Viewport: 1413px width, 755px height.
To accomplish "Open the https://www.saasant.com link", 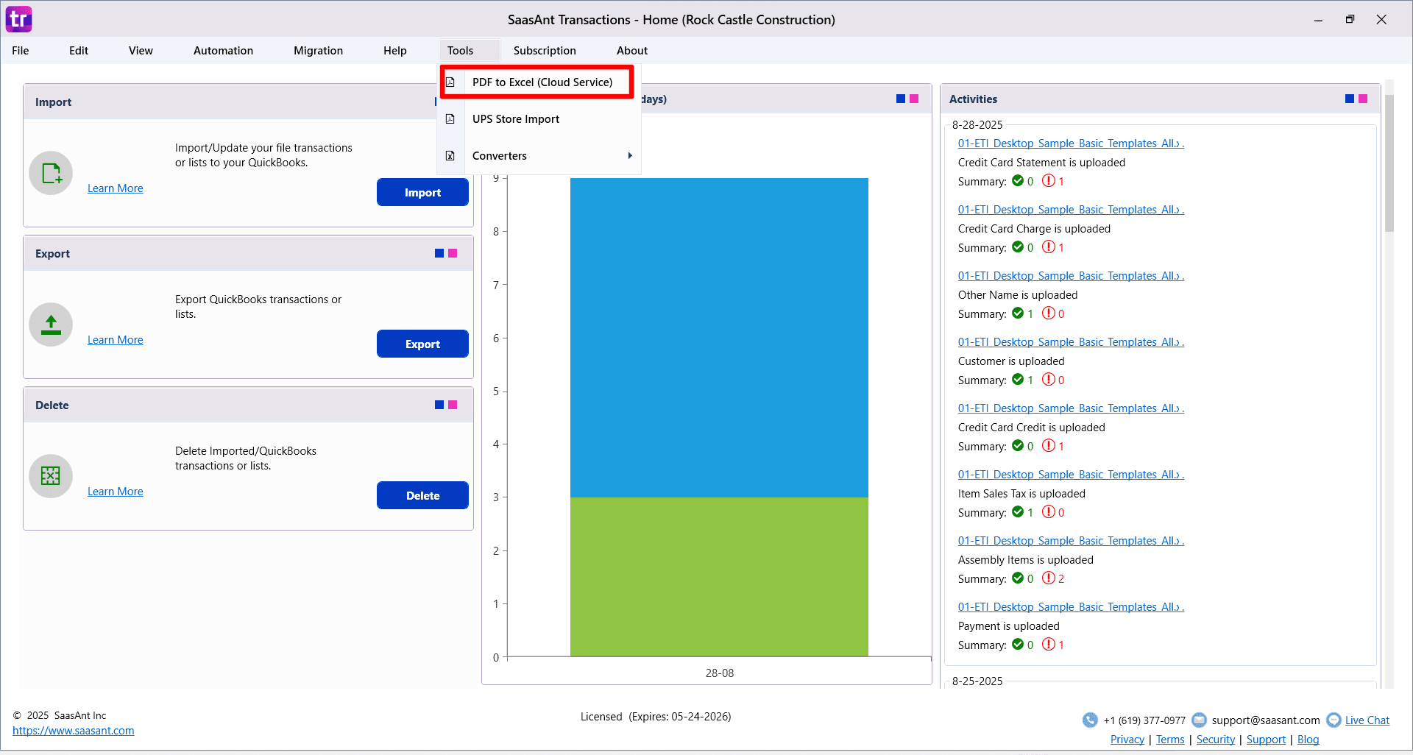I will coord(74,731).
